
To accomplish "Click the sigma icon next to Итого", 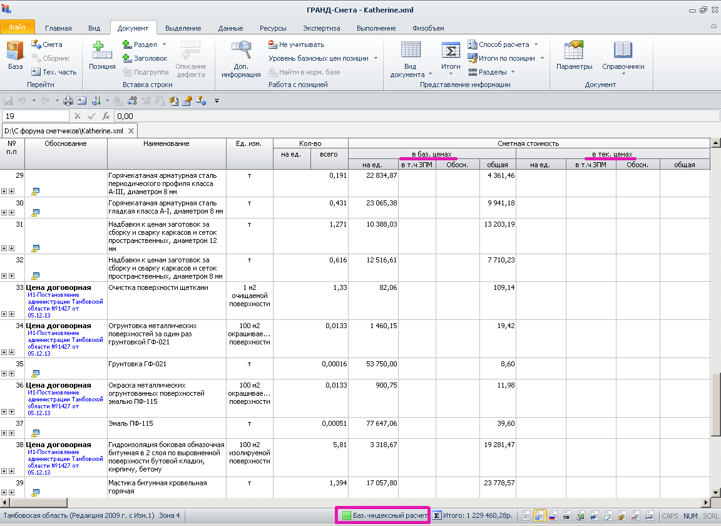I will [x=437, y=516].
